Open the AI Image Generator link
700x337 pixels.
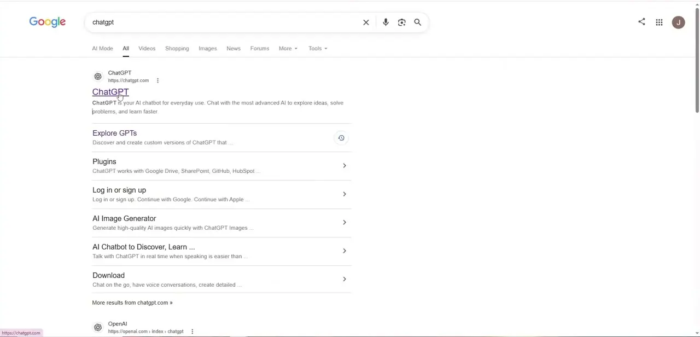124,218
